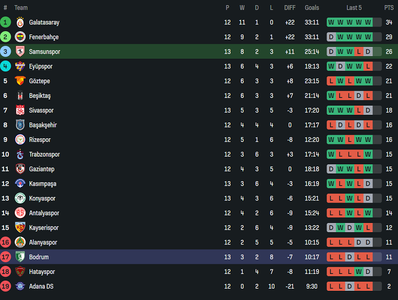Click the Göztepe club crest icon
The width and height of the screenshot is (398, 300).
pyautogui.click(x=20, y=81)
